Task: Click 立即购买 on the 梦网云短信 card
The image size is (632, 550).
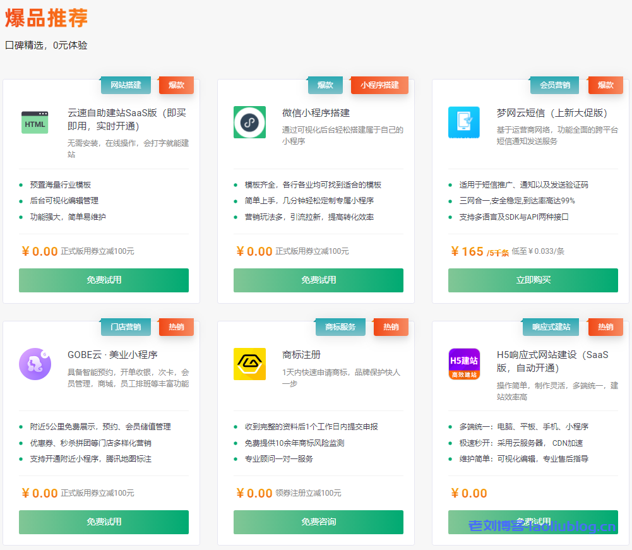Action: 533,280
